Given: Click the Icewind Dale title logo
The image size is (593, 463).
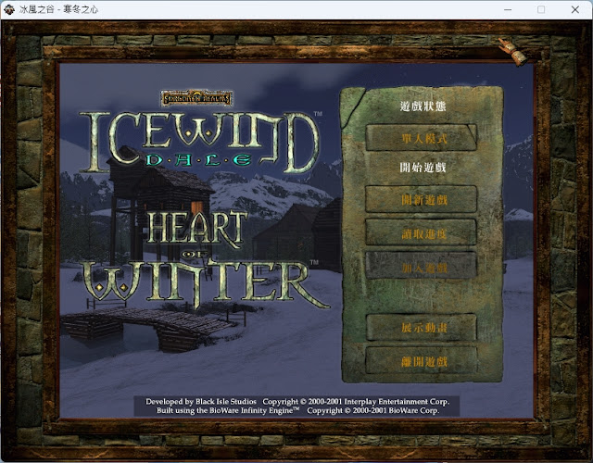Looking at the screenshot, I should point(199,143).
